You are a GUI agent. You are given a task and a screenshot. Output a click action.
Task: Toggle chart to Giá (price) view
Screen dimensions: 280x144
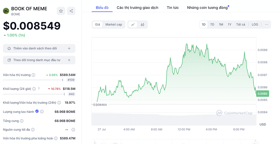click(98, 24)
